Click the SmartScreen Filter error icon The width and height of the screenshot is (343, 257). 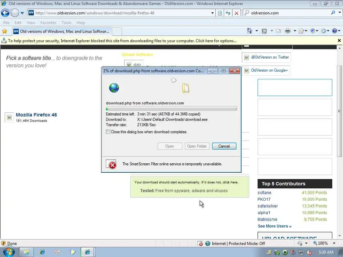[x=111, y=164]
